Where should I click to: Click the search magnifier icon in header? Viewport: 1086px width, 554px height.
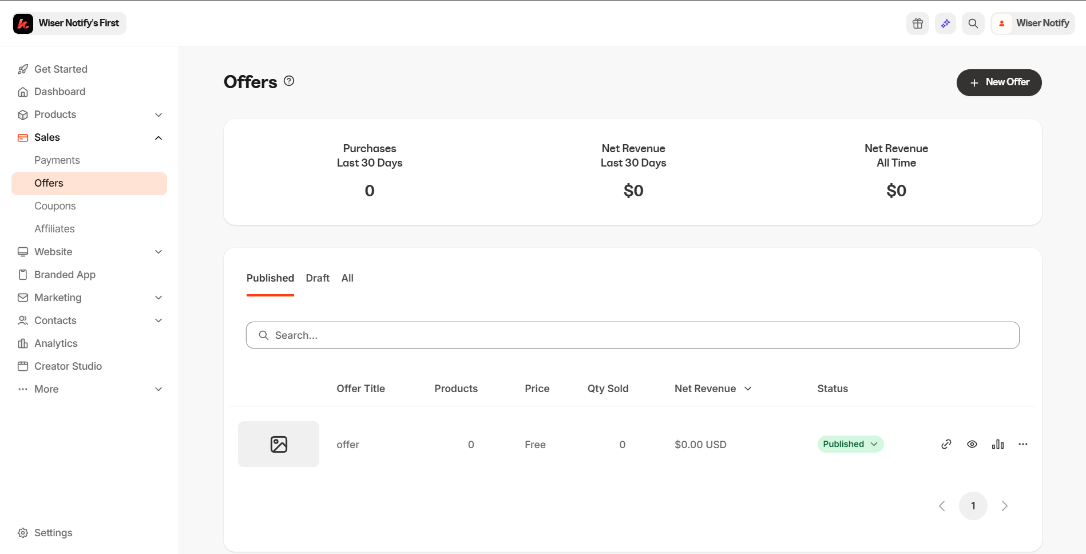click(x=973, y=23)
